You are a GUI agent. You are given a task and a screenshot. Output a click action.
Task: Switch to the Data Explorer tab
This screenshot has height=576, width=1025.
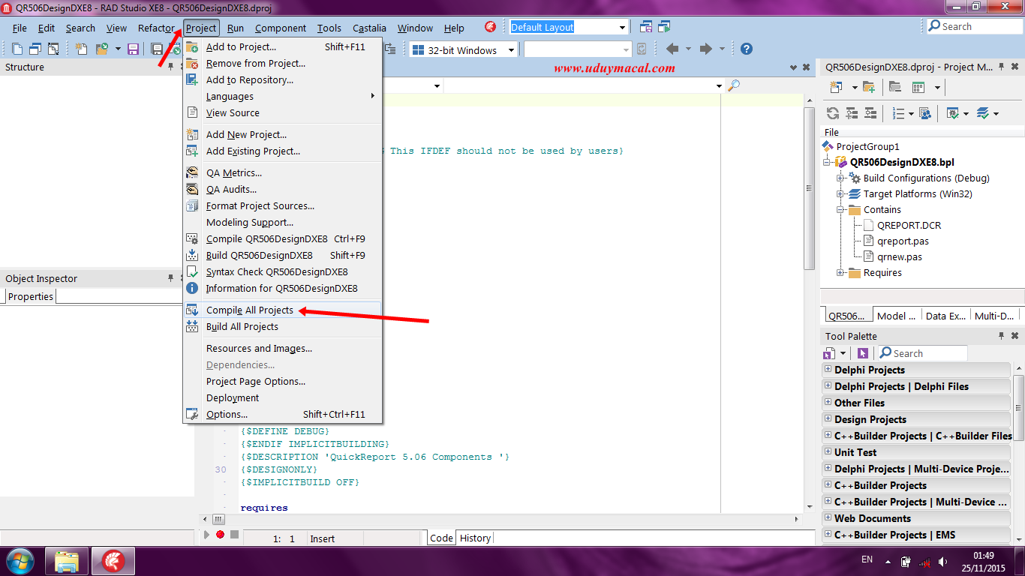tap(945, 316)
